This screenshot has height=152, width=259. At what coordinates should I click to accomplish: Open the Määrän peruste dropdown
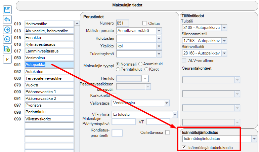(159, 31)
